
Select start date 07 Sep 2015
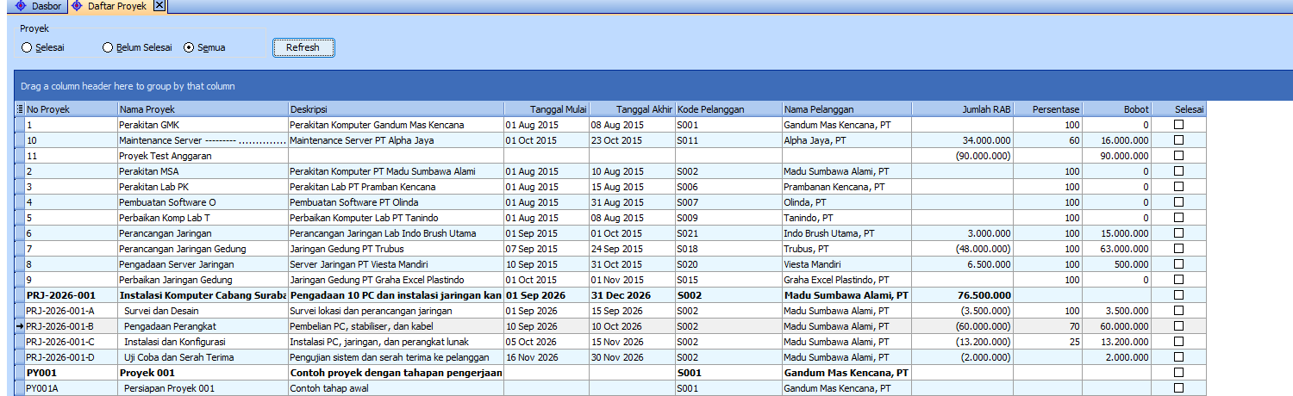coord(547,249)
